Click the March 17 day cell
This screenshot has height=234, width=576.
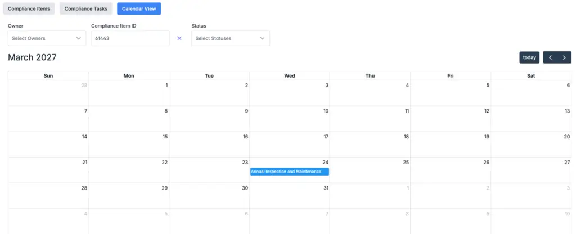click(290, 144)
